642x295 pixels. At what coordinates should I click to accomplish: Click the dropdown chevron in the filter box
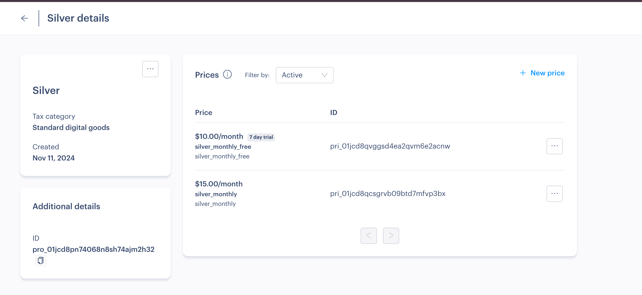(324, 75)
